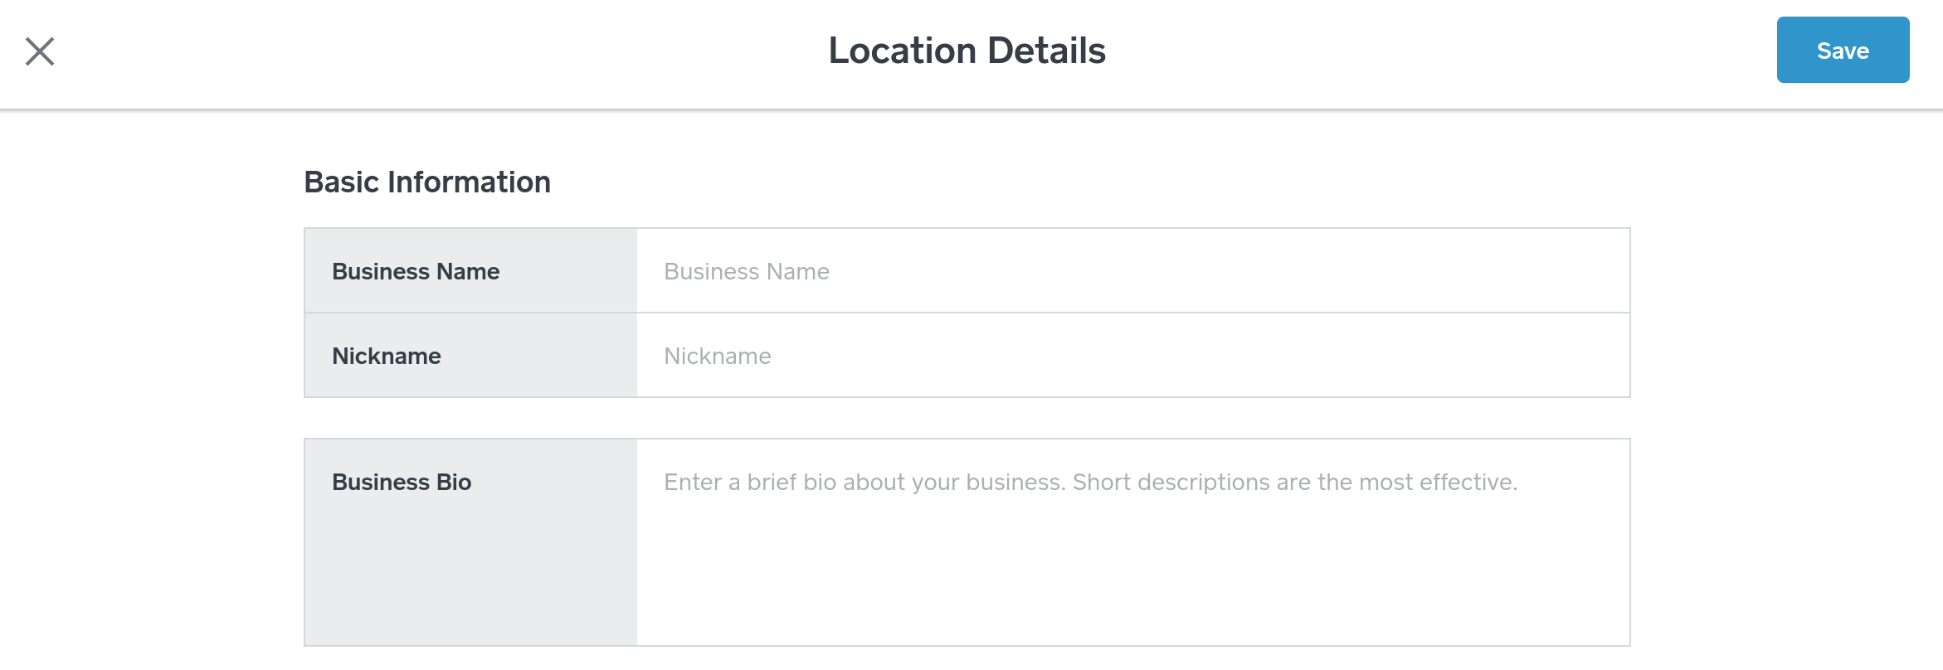Screen dimensions: 1943x670
Task: Click into the Nickname text field
Action: coord(1132,356)
